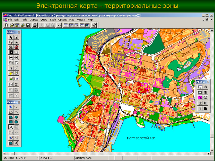Open the File menu

10,20
